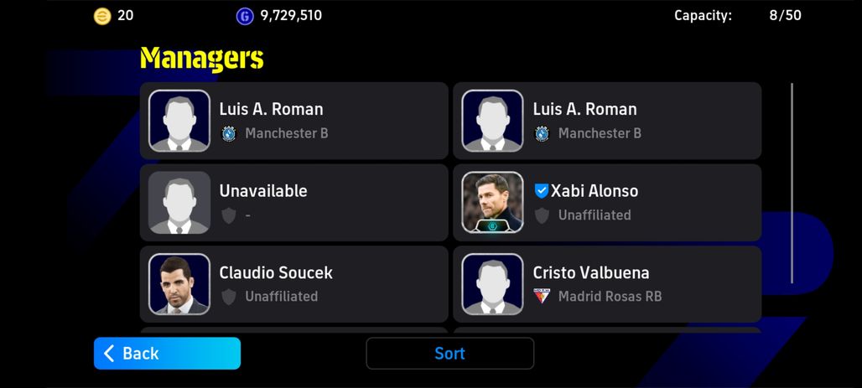Screen dimensions: 862x388
Task: Click the gold eFootball coin icon
Action: (102, 16)
